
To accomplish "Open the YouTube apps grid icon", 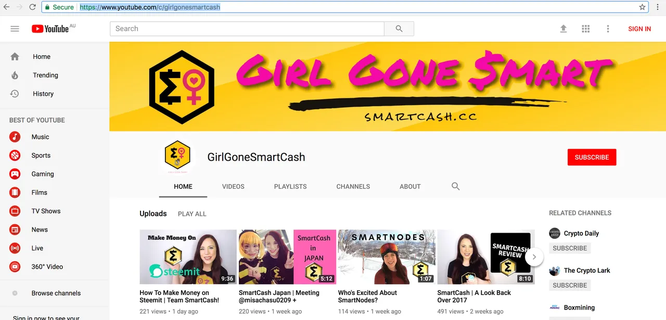I will (x=585, y=29).
